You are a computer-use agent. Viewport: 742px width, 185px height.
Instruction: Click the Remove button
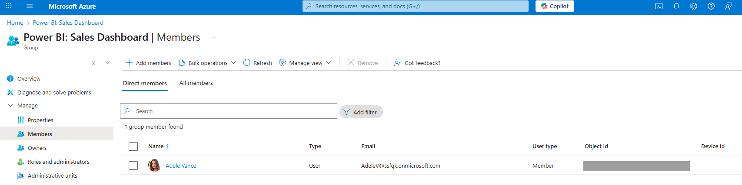tap(363, 63)
